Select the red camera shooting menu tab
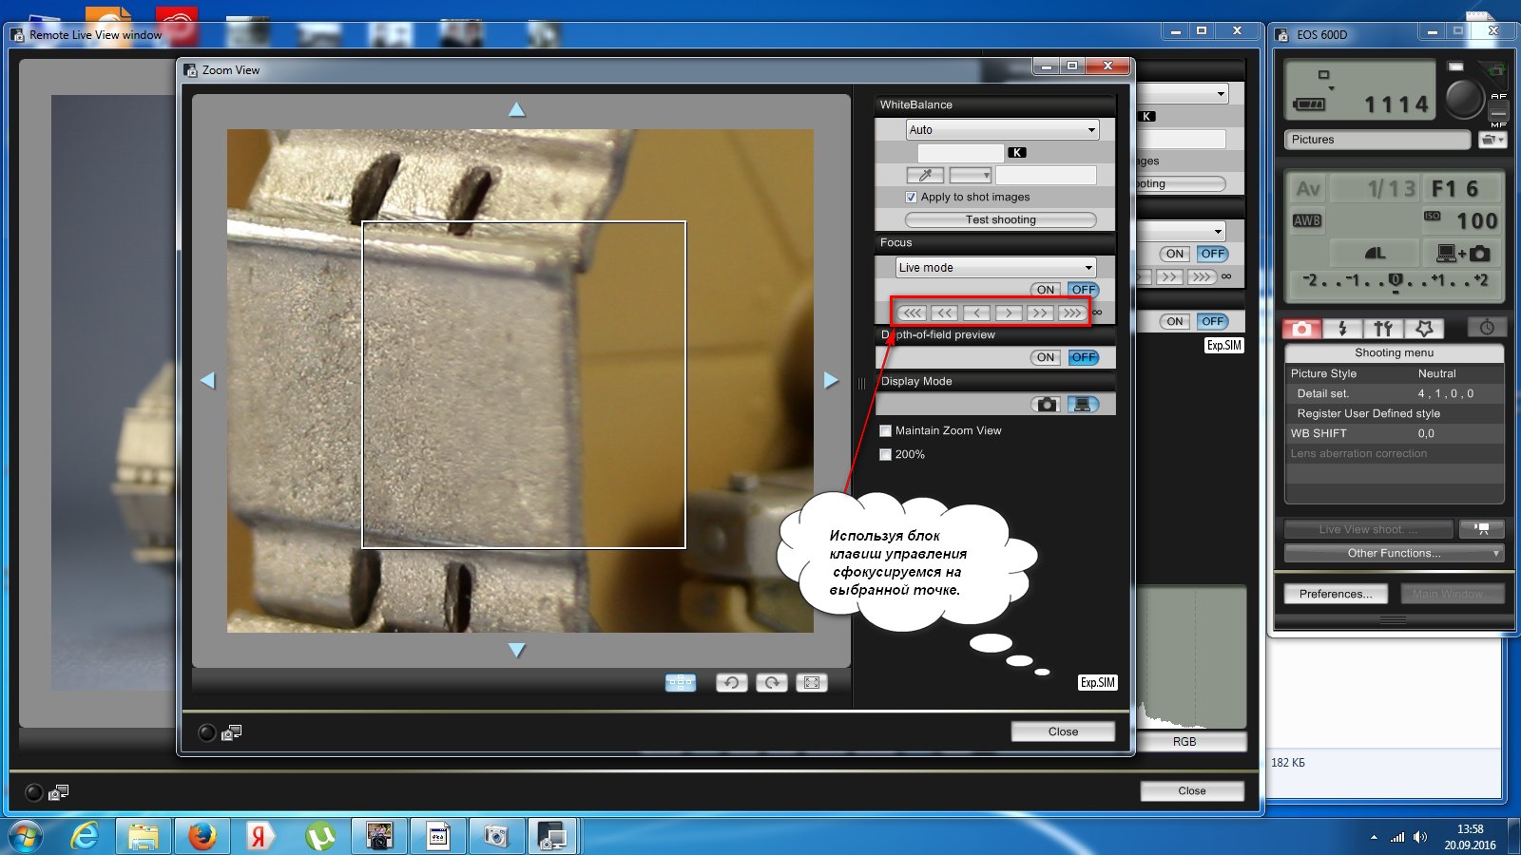 [x=1302, y=329]
